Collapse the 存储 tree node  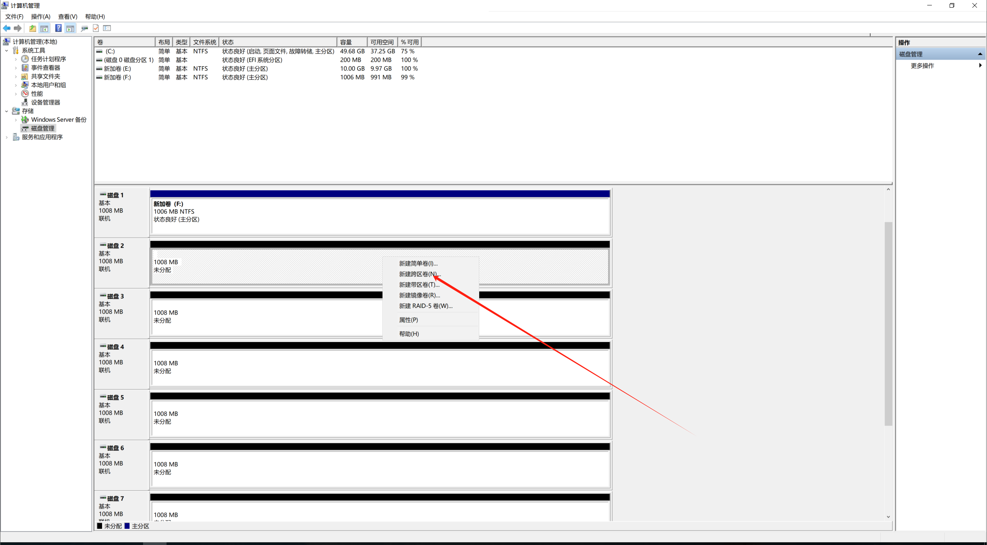click(7, 111)
